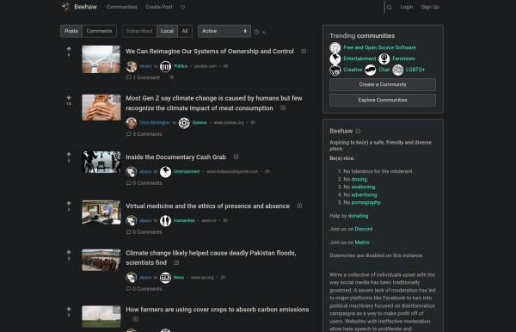516x332 pixels.
Task: Open thumbnail of 'Pakistan floods' post
Action: click(x=101, y=260)
